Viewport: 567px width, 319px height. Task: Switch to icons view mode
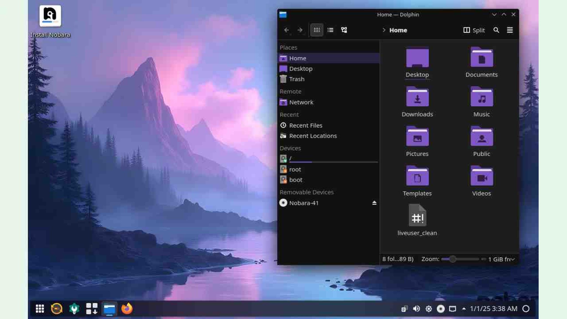317,30
